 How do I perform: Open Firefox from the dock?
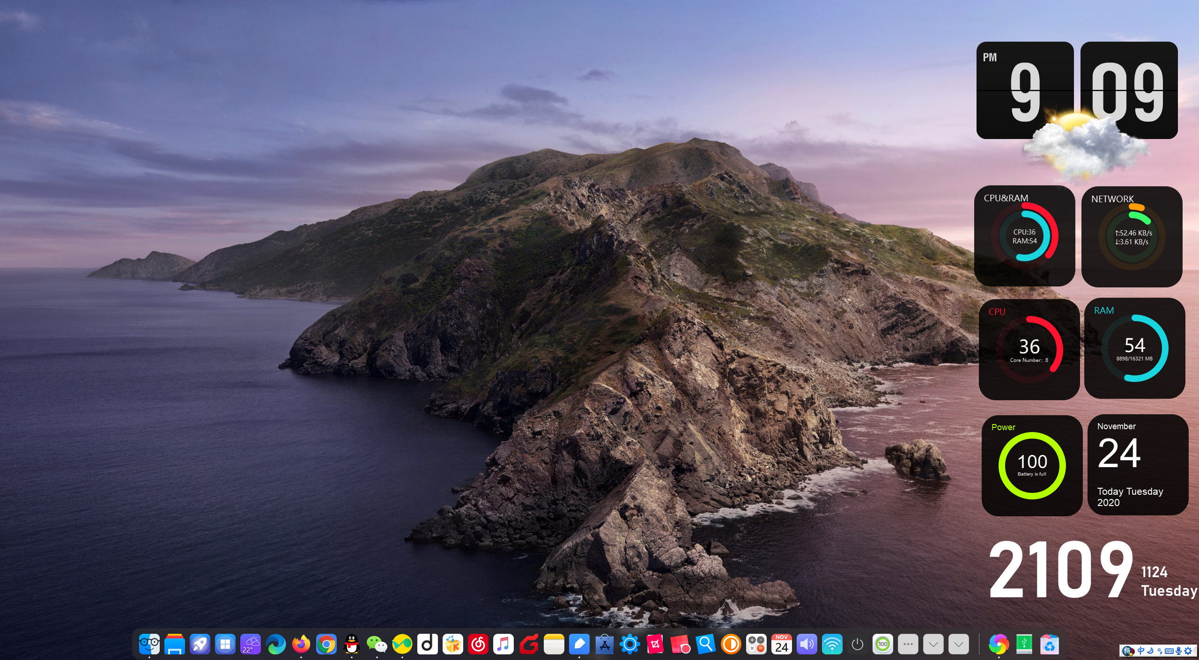click(301, 645)
